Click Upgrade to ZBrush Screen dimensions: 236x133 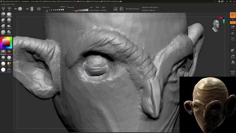tap(148, 10)
